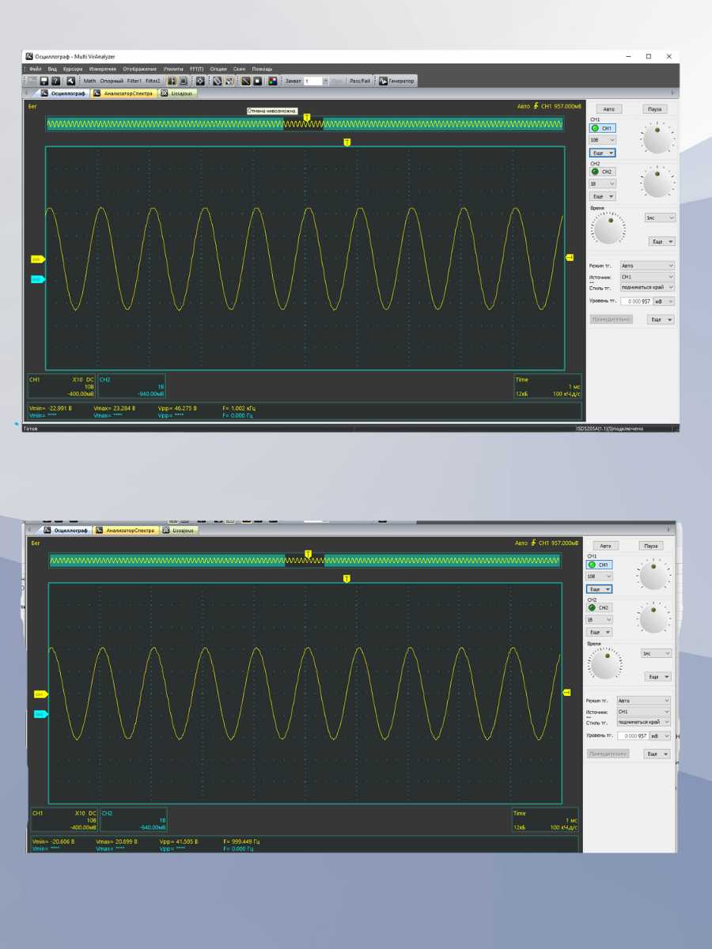712x949 pixels.
Task: Open the Генератор signal generator tool
Action: pyautogui.click(x=396, y=81)
